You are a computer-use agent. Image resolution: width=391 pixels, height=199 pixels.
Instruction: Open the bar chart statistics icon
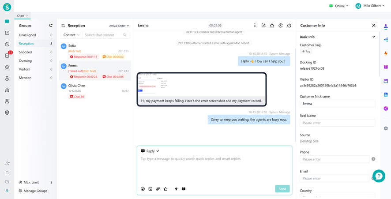pyautogui.click(x=7, y=90)
